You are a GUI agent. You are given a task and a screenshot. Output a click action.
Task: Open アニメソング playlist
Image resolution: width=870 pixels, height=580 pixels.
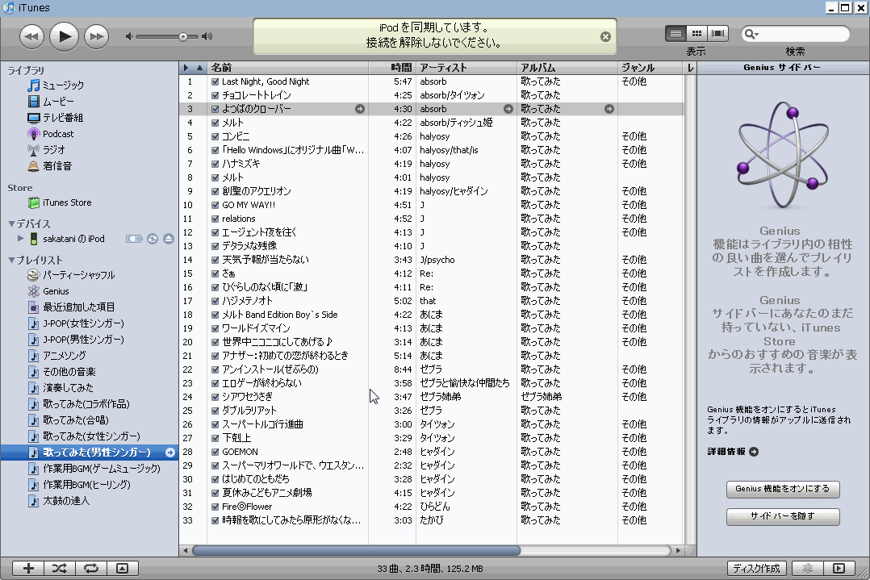click(x=56, y=356)
